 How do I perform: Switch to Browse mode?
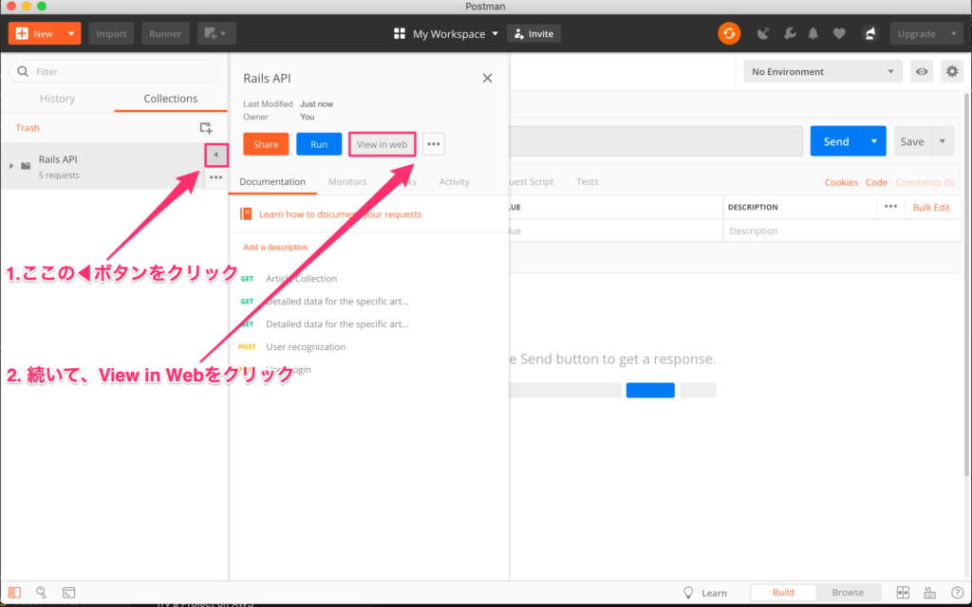click(x=847, y=593)
